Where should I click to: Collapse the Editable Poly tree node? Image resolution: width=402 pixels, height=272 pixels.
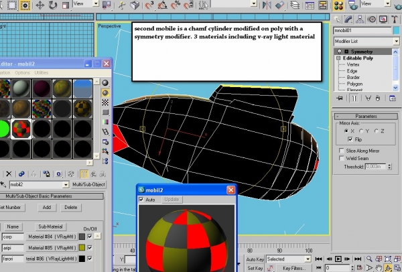pos(338,58)
